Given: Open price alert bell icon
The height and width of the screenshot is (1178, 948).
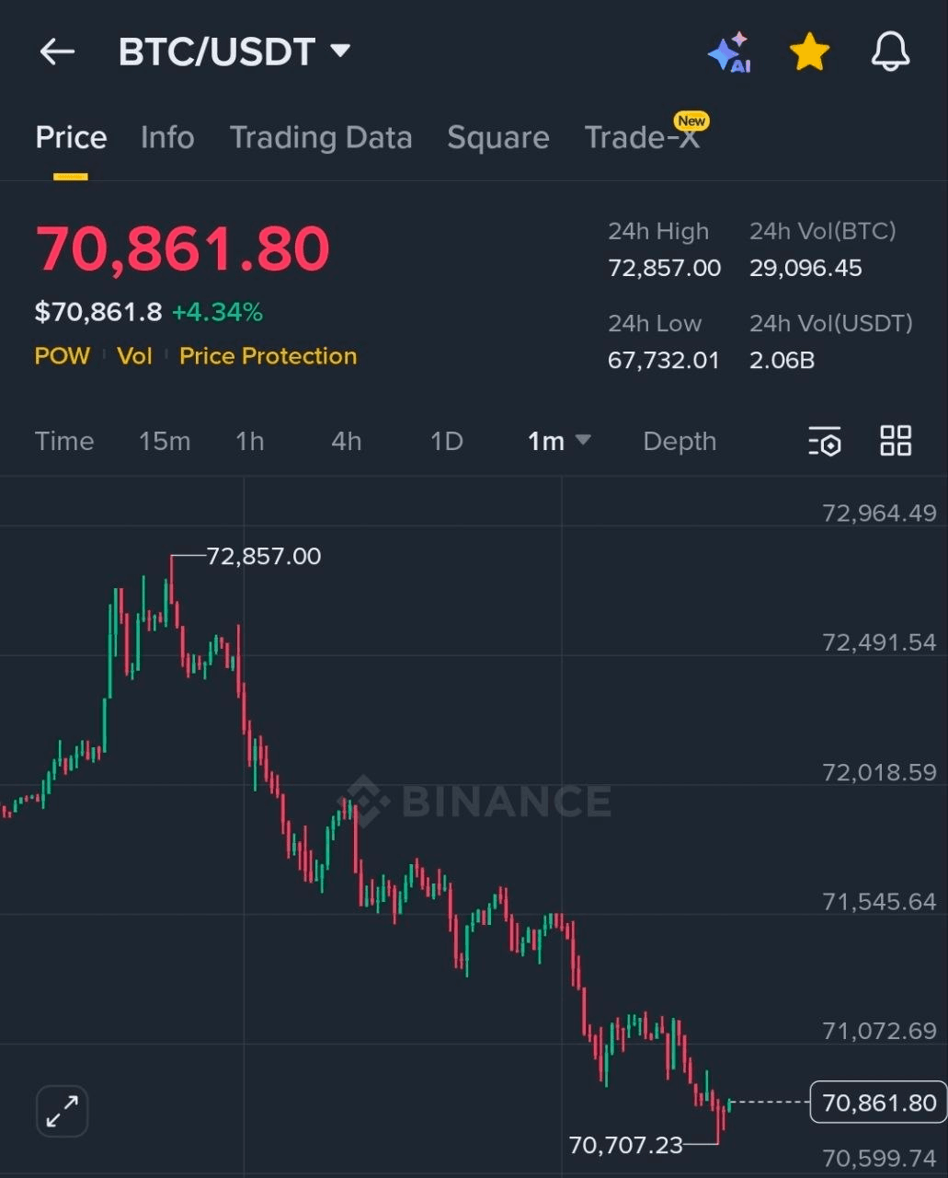Looking at the screenshot, I should point(890,52).
